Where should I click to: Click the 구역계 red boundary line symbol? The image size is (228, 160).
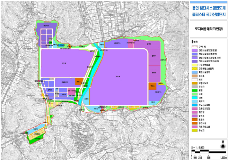194,46
